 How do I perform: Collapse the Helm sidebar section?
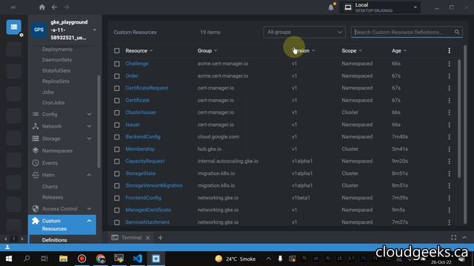point(89,175)
